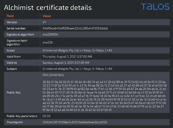The height and width of the screenshot is (128, 173).
Task: Click the 'Valid from' field label
Action: click(14, 57)
